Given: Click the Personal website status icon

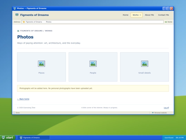Looking at the screenshot, I should [x=153, y=113].
